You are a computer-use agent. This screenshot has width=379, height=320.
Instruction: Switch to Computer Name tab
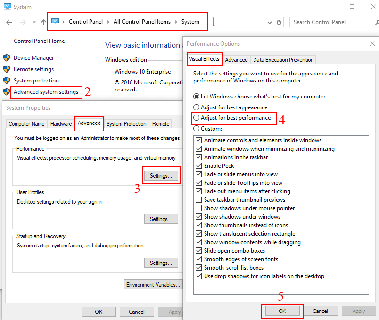click(x=26, y=124)
